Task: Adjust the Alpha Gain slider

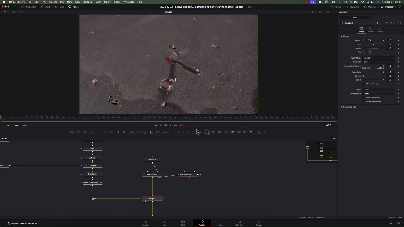Action: click(373, 72)
